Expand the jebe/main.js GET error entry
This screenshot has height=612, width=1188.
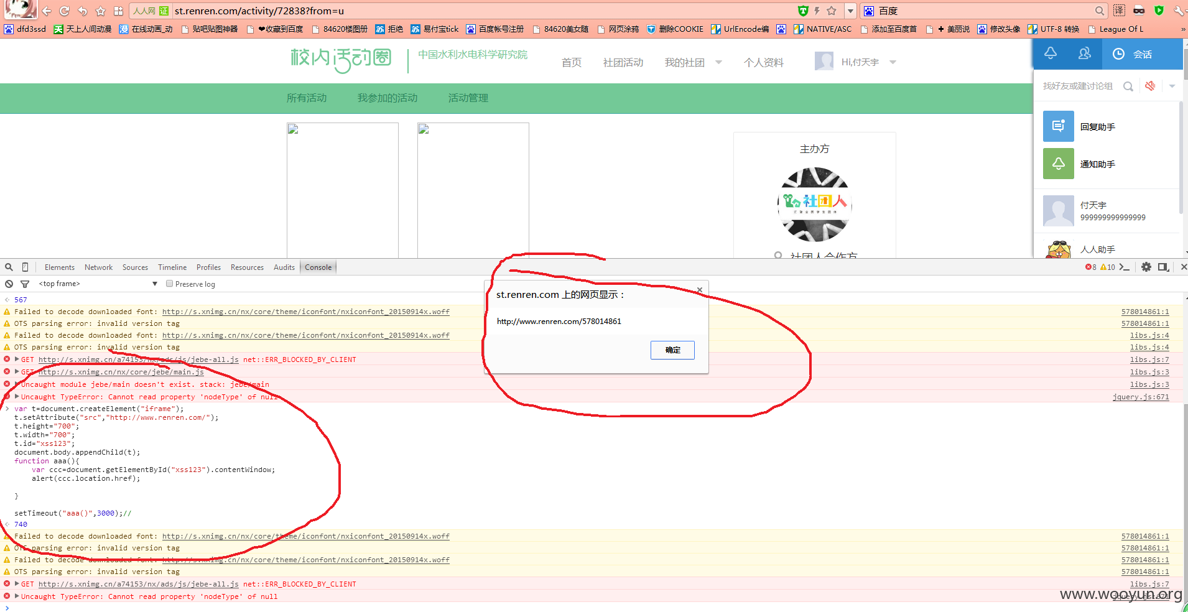(17, 371)
